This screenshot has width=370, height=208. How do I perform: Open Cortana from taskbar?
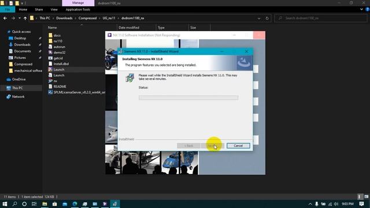pos(24,204)
